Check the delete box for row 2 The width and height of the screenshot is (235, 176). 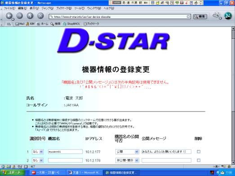[x=199, y=160]
